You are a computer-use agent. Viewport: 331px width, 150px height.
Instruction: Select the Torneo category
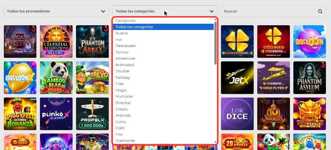(163, 52)
